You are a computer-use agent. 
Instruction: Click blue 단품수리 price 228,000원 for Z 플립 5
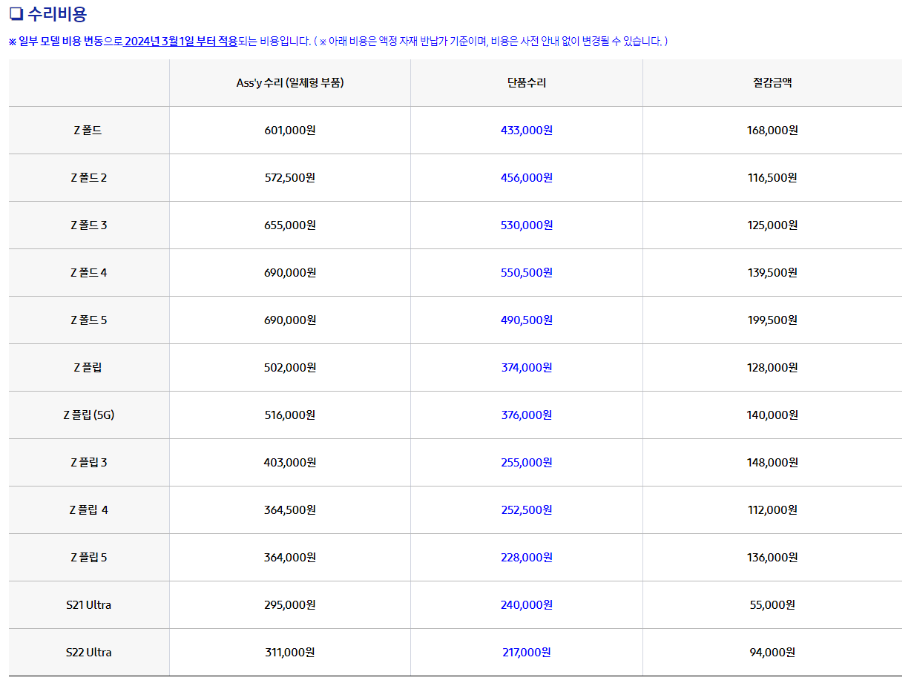527,558
